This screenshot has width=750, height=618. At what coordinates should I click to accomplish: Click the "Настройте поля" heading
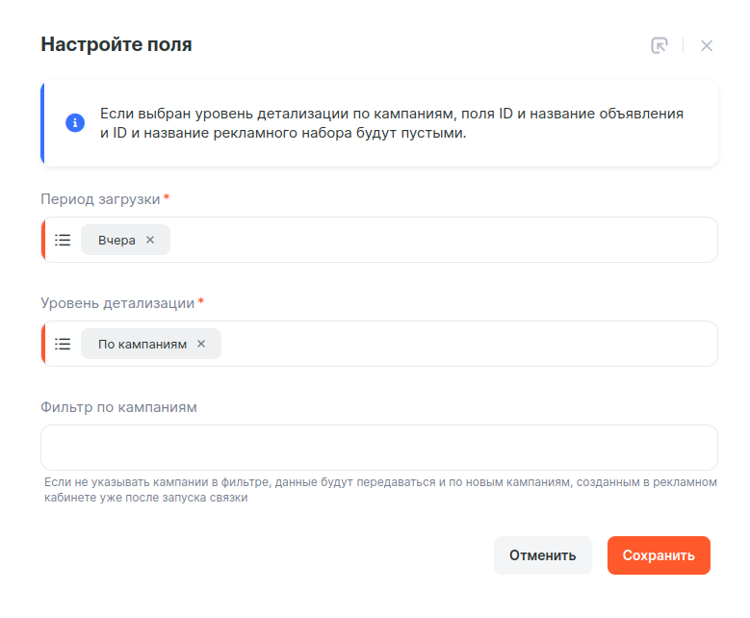[116, 44]
